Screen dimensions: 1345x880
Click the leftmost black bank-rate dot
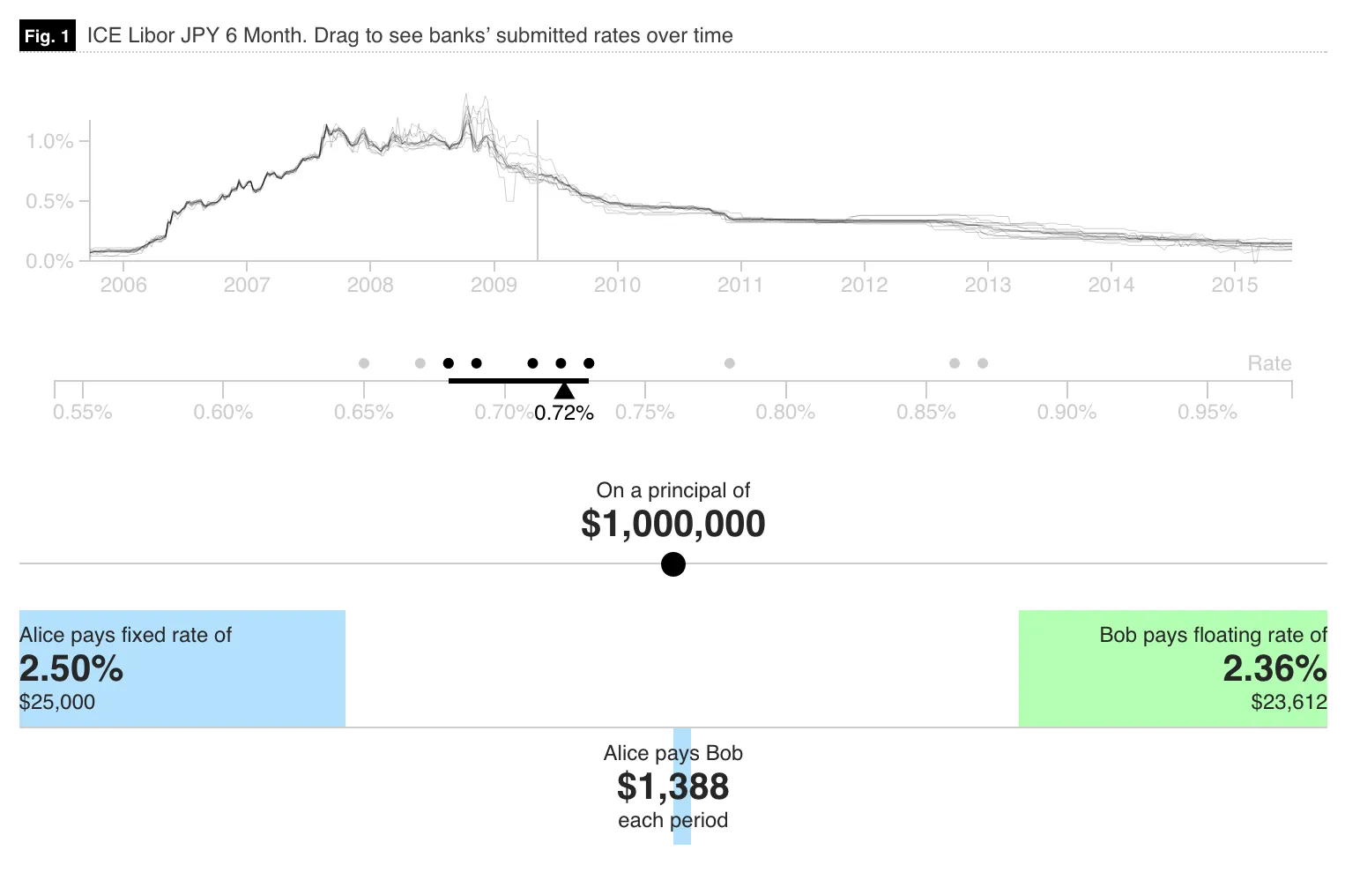coord(448,363)
